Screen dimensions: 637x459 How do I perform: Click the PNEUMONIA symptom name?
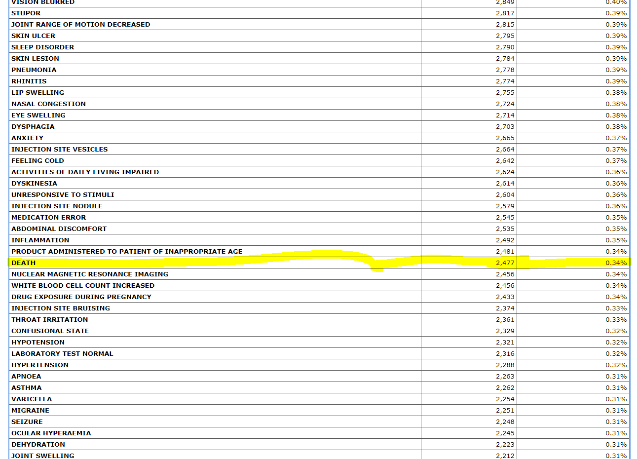point(34,70)
